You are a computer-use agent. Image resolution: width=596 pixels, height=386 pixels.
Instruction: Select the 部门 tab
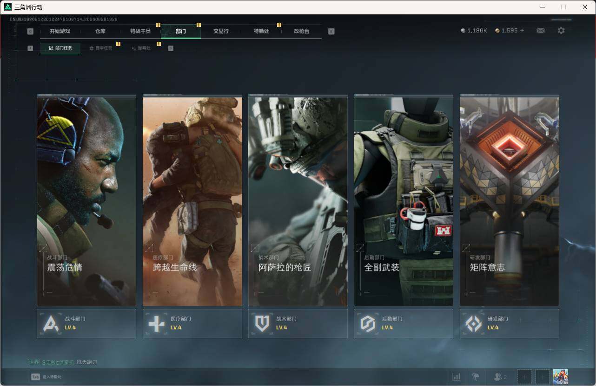181,32
